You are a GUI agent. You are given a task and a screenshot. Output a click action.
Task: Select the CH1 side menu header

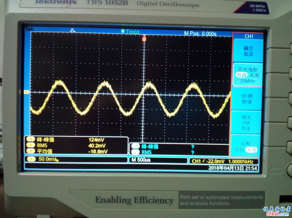(248, 36)
